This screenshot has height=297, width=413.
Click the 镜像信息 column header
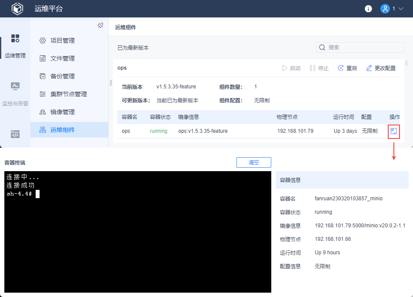pyautogui.click(x=189, y=117)
